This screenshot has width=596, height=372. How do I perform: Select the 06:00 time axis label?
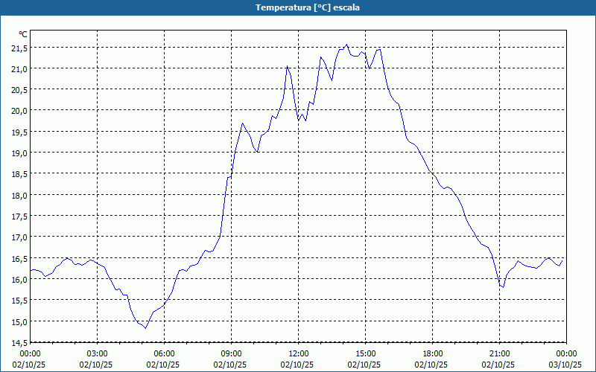click(x=165, y=353)
